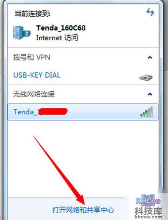168x220 pixels.
Task: Click the KHCoo book logo watermark
Action: pos(148,200)
